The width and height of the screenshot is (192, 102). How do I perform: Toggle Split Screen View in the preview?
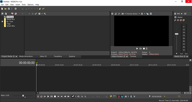(122, 14)
